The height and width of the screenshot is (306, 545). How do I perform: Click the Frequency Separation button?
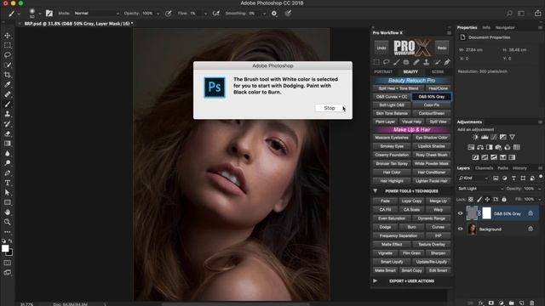[399, 235]
